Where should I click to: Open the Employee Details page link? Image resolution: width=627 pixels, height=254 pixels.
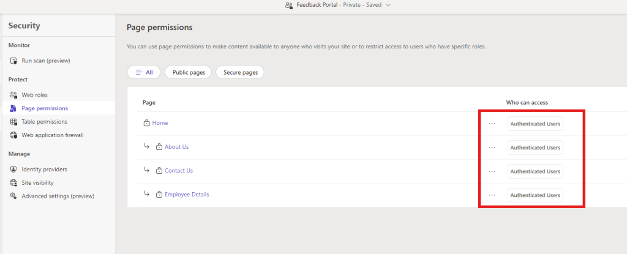point(187,195)
